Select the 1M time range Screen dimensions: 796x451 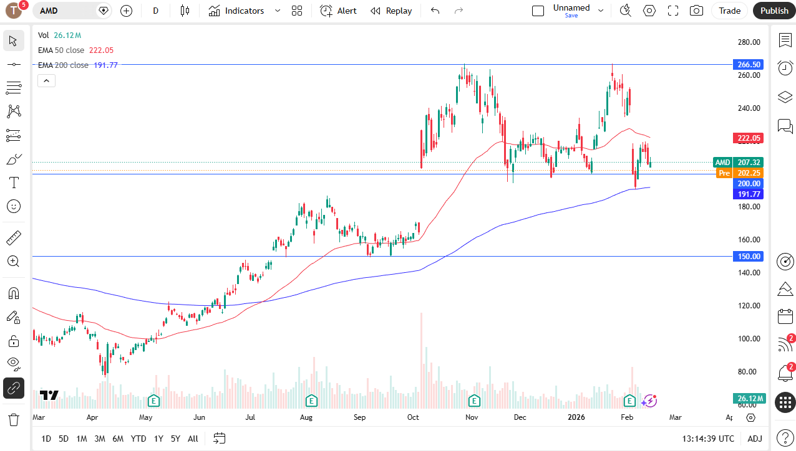click(x=82, y=439)
